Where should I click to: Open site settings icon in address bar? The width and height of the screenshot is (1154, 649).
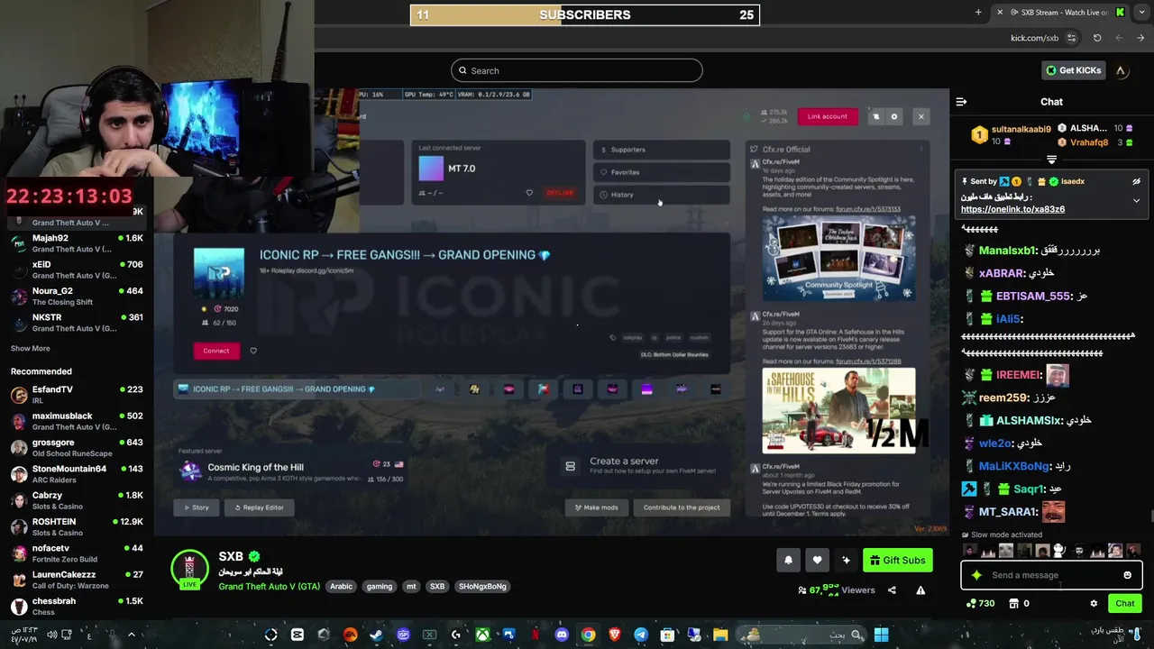click(1071, 38)
